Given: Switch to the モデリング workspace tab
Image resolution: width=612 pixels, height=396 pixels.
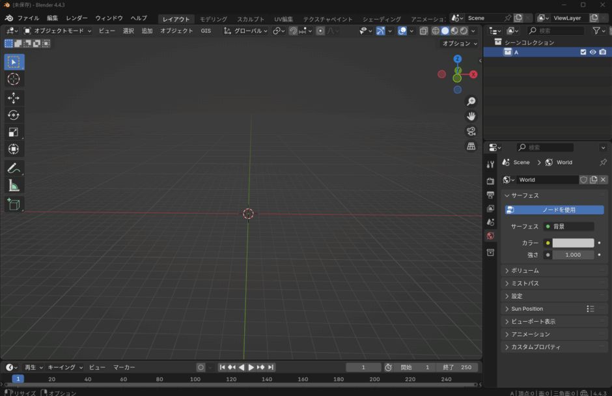Looking at the screenshot, I should (x=214, y=19).
